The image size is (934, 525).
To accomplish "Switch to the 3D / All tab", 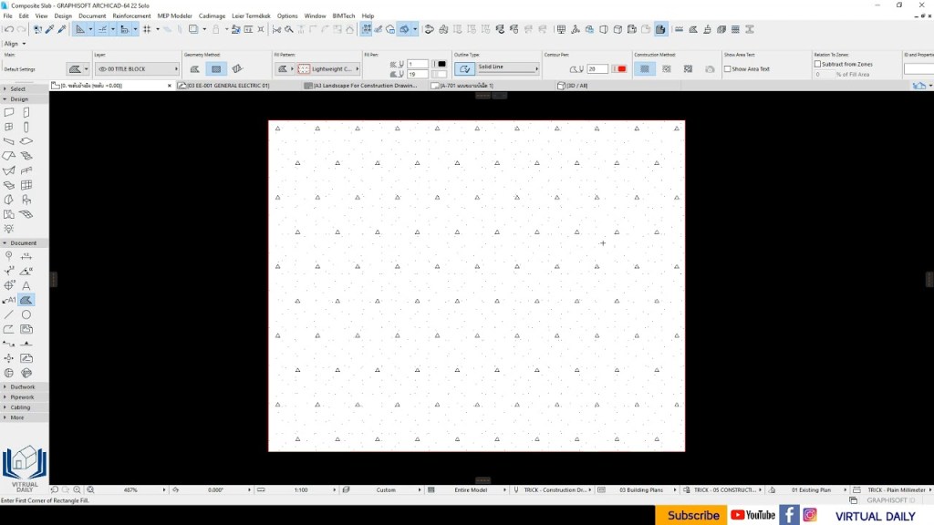I will 575,84.
